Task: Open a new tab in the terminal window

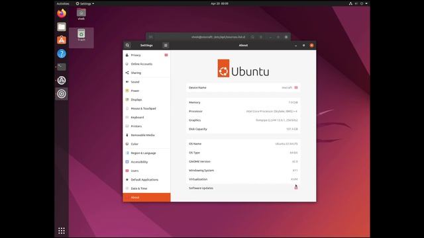Action: click(151, 37)
